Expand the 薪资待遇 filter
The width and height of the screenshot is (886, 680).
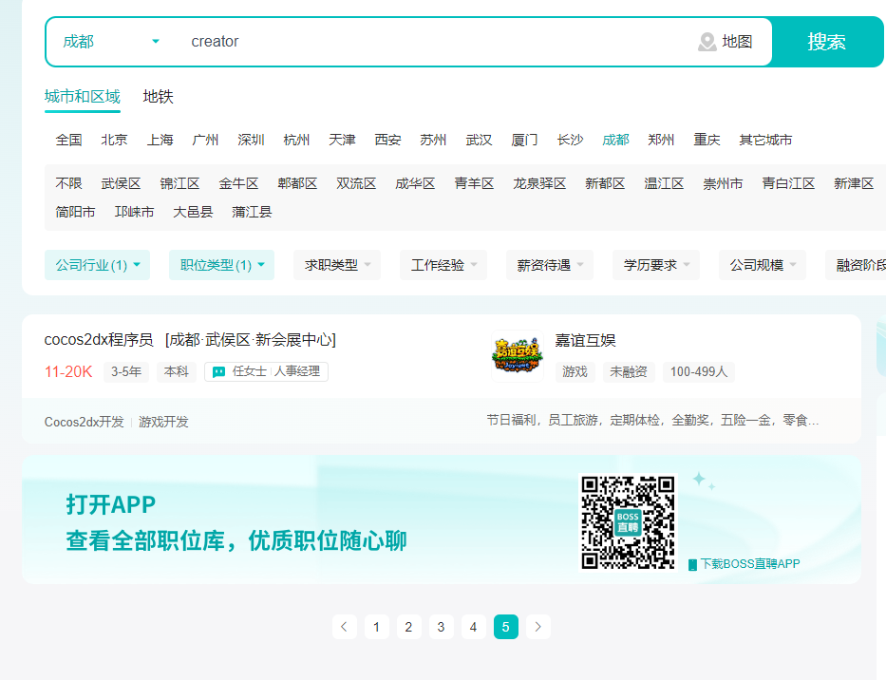click(550, 265)
